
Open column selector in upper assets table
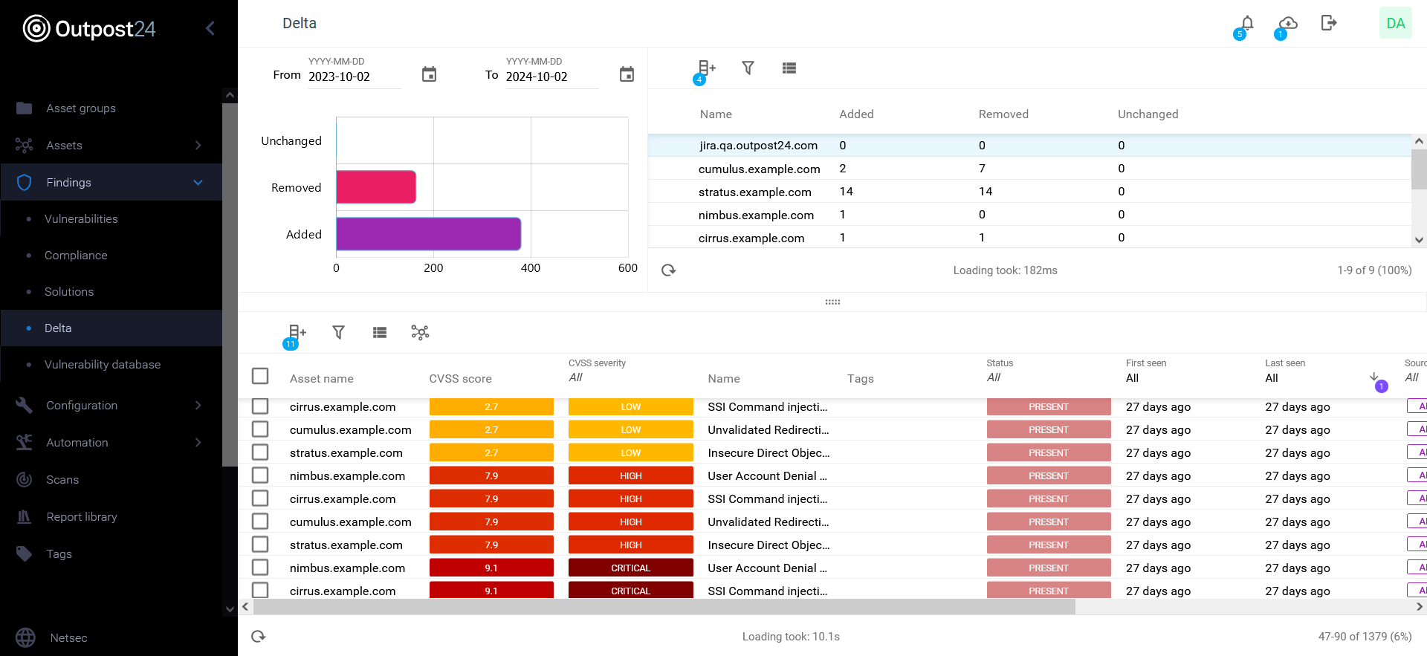point(706,68)
